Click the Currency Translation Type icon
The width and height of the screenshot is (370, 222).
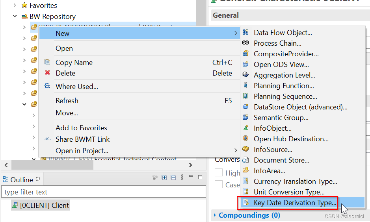click(246, 181)
